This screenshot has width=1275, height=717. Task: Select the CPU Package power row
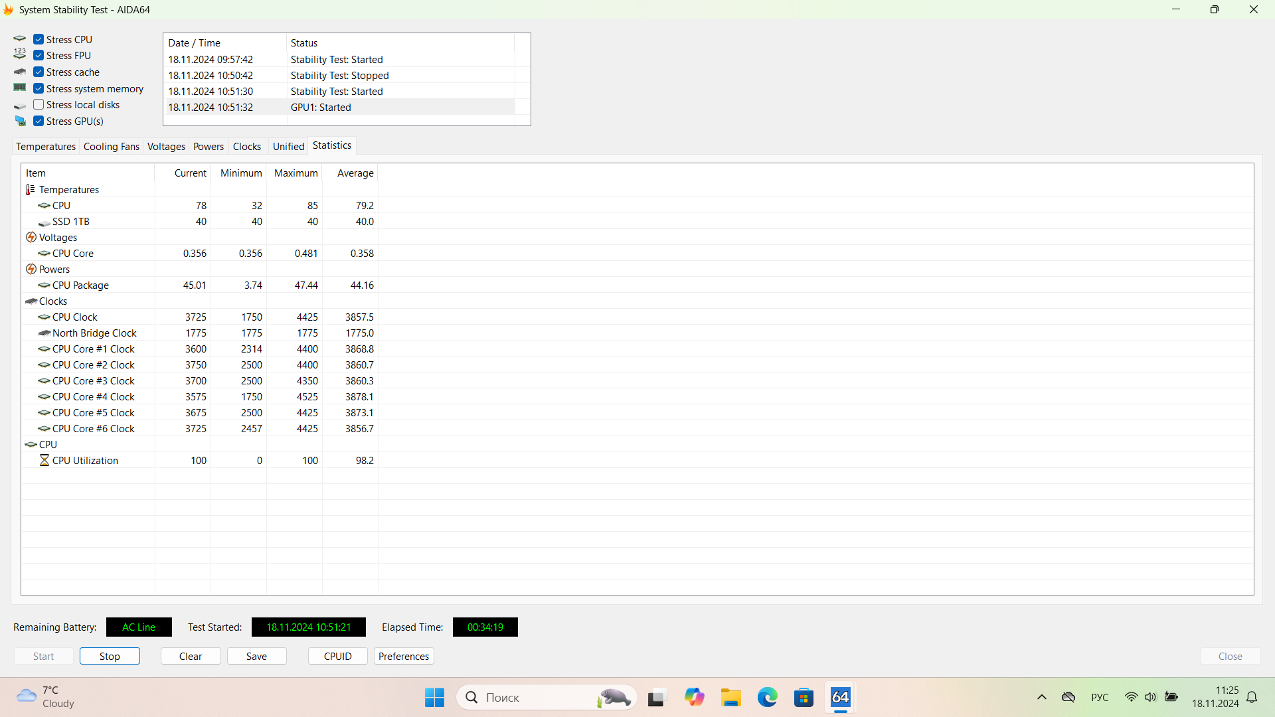pyautogui.click(x=80, y=285)
